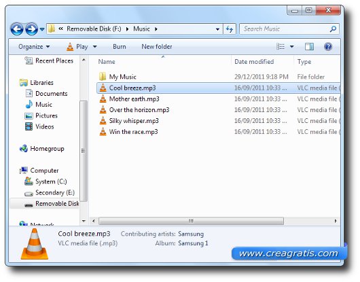The width and height of the screenshot is (360, 282).
Task: Click Contributing artists value Samsung
Action: [x=191, y=234]
